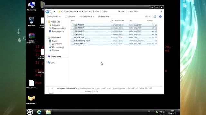Select file 106.WNCRYT
This screenshot has width=206, height=115.
coord(114,28)
